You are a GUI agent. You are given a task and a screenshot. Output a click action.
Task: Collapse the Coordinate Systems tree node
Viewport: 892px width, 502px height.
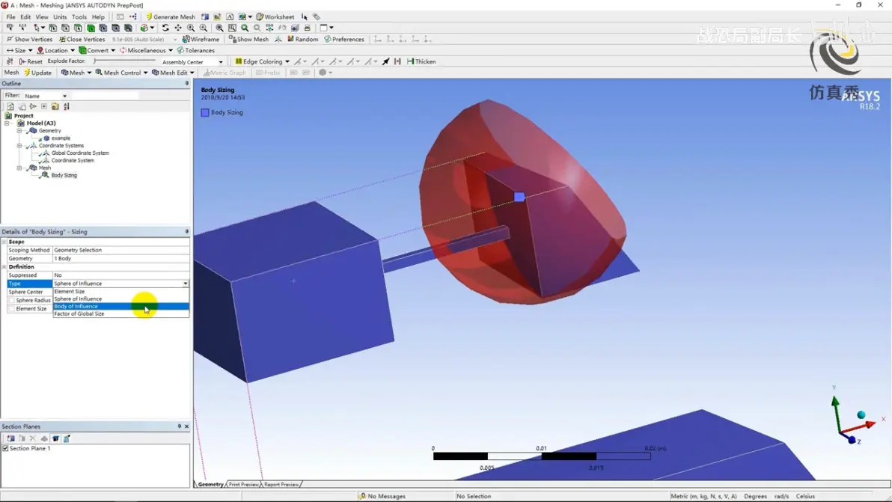click(19, 146)
